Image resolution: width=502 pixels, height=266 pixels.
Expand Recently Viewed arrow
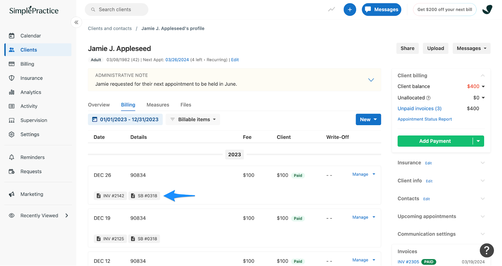click(x=67, y=215)
